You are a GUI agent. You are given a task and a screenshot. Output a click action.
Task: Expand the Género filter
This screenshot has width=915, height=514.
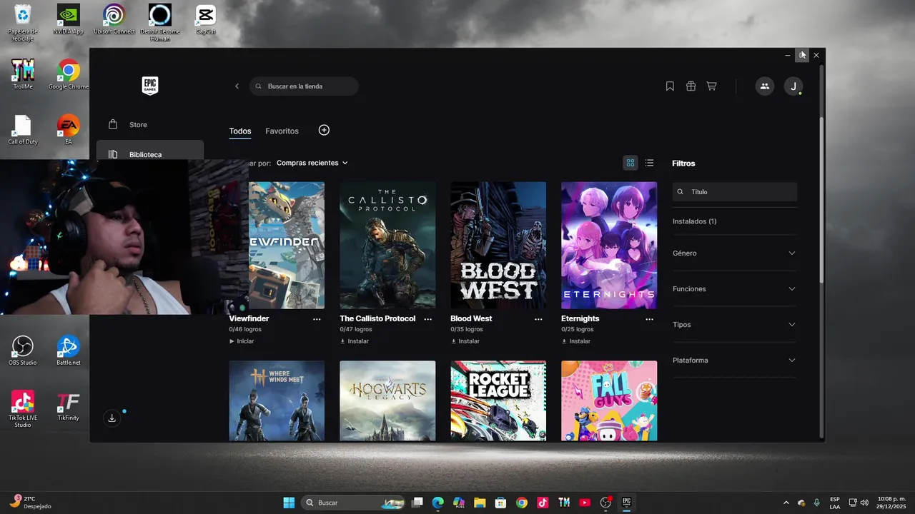coord(734,253)
